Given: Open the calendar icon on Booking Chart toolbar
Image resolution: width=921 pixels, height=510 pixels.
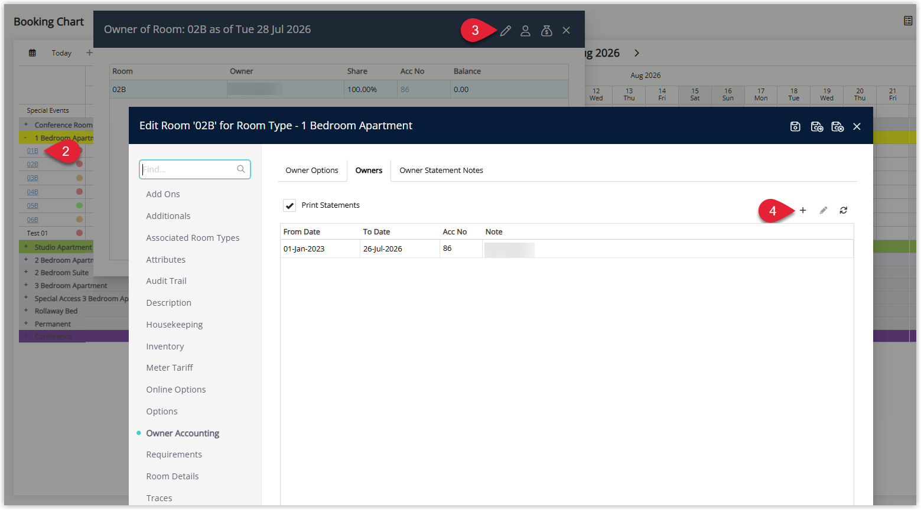Looking at the screenshot, I should click(32, 53).
